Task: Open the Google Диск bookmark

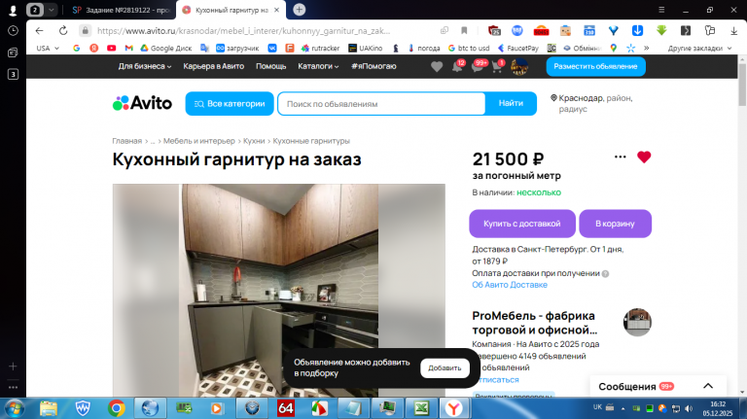Action: coord(165,48)
